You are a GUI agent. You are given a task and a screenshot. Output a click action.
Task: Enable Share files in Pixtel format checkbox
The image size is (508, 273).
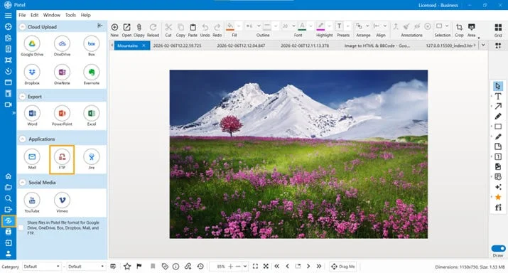pyautogui.click(x=21, y=227)
